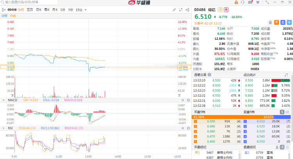Toggle the orange 均线 average line legend
This screenshot has width=293, height=159.
pos(13,16)
